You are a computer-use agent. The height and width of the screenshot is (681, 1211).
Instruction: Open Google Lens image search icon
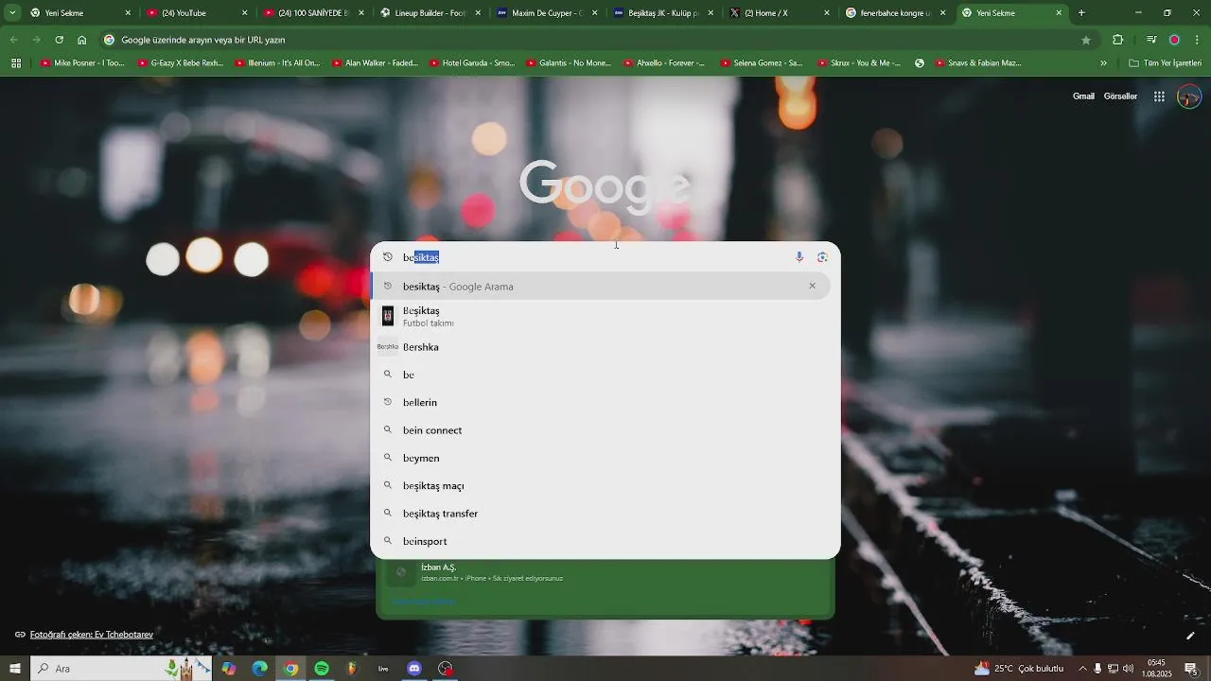822,257
